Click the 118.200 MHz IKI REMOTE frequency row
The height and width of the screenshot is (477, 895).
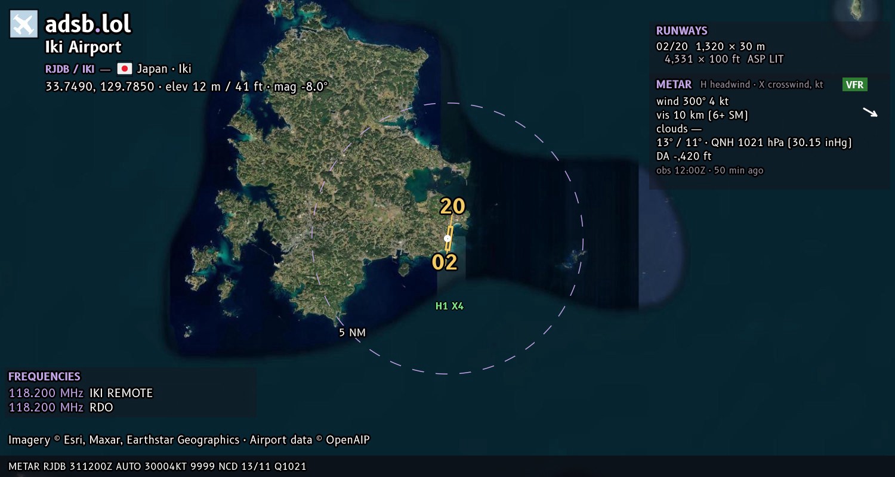pyautogui.click(x=81, y=393)
